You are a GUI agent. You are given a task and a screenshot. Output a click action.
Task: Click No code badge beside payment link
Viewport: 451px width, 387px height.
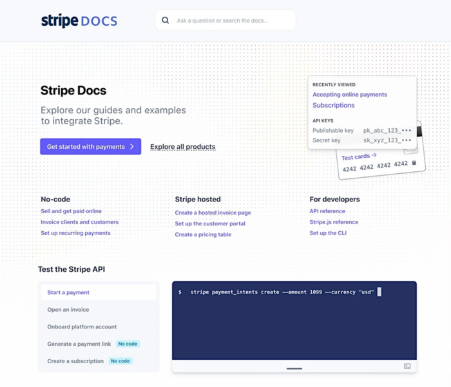point(128,344)
